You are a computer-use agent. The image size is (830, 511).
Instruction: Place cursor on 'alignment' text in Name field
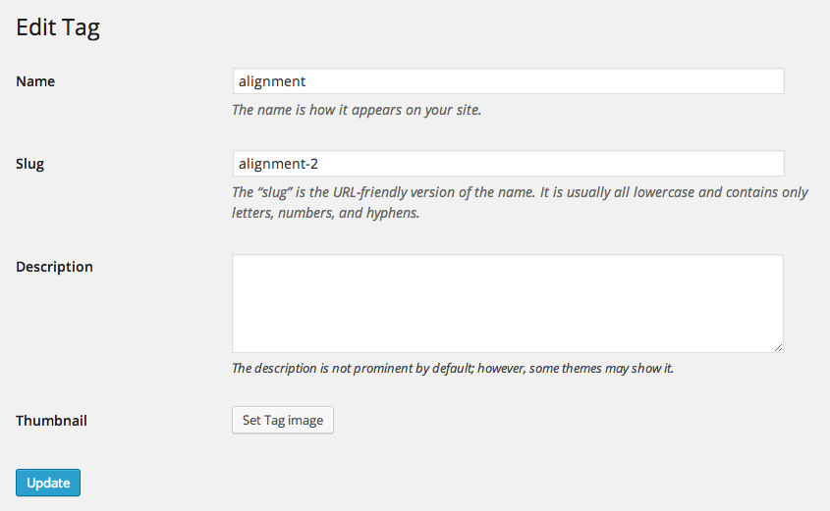point(272,81)
